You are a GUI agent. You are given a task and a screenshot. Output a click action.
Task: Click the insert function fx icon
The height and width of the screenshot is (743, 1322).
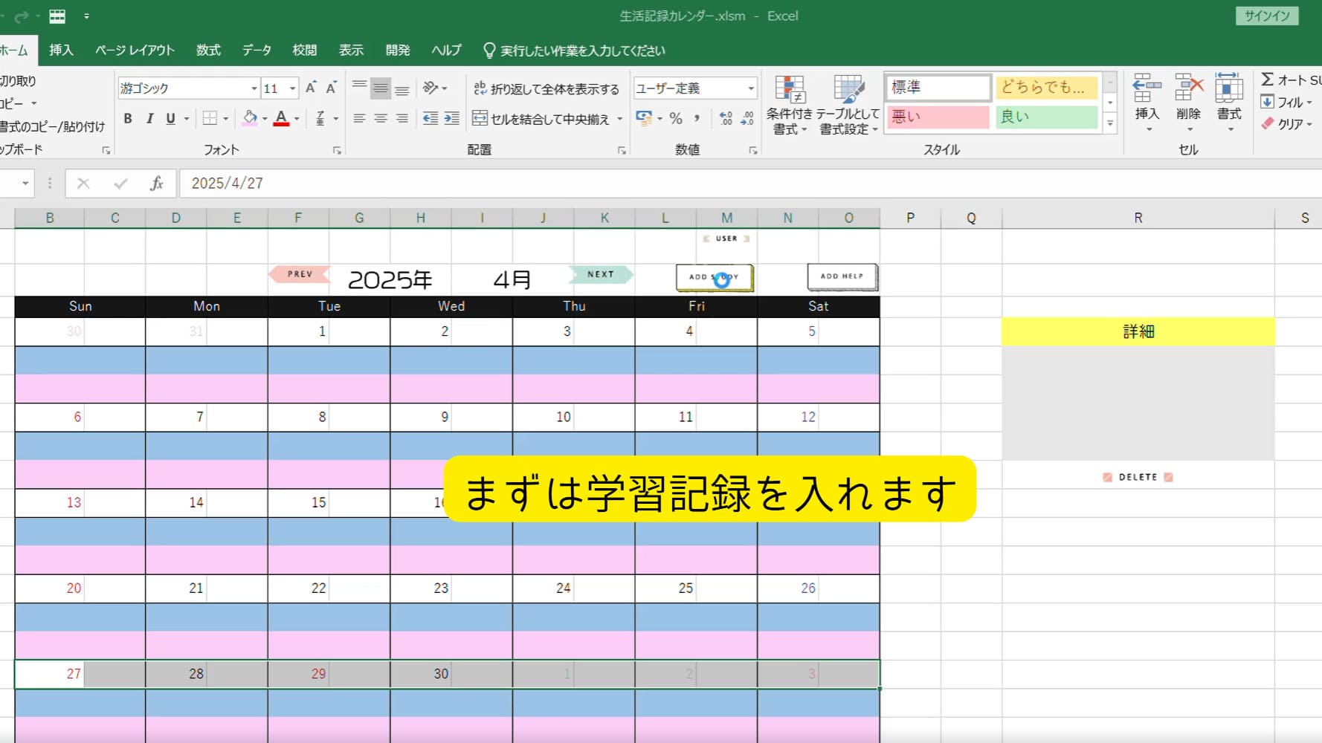(156, 184)
